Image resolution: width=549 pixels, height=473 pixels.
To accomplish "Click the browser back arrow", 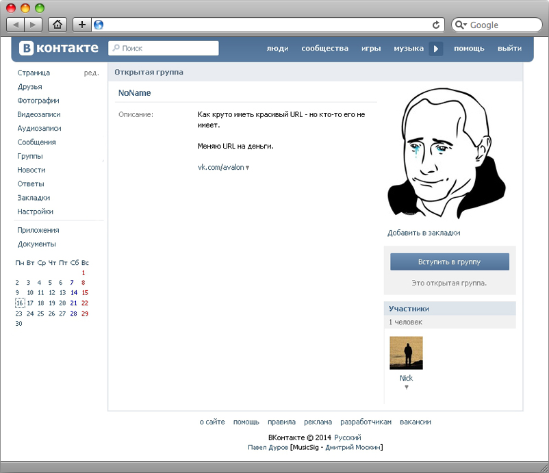I will [16, 25].
